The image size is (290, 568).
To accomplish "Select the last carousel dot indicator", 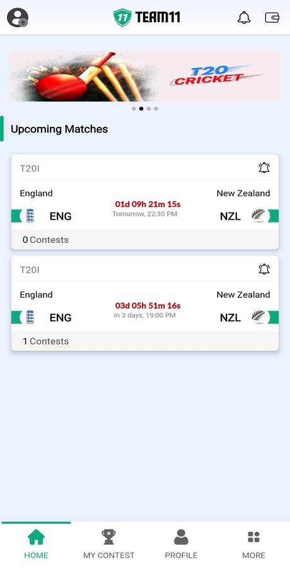I will click(x=156, y=109).
